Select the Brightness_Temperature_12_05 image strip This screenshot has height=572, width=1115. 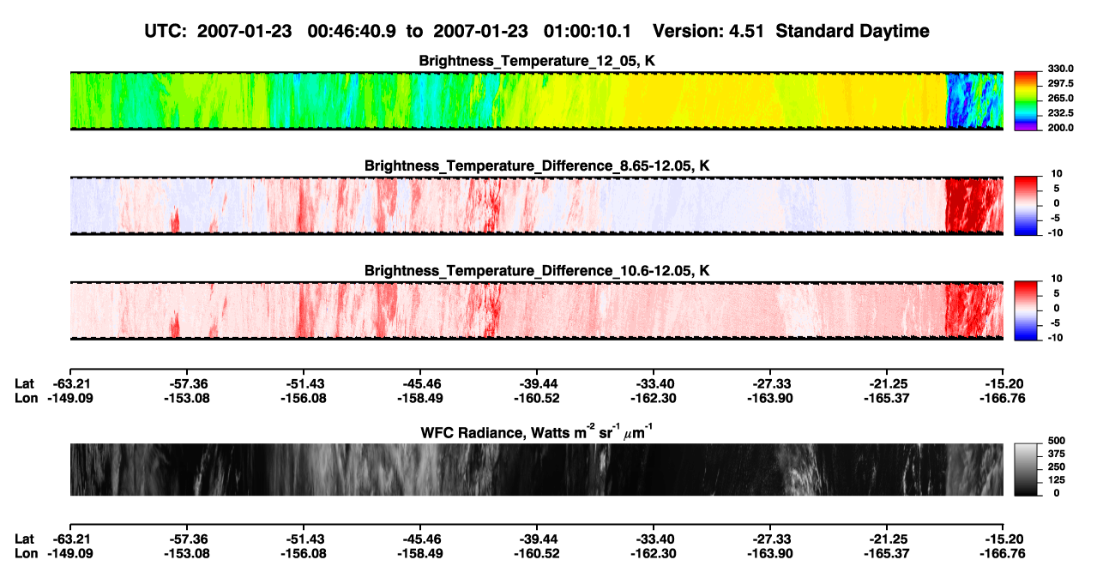click(x=536, y=100)
